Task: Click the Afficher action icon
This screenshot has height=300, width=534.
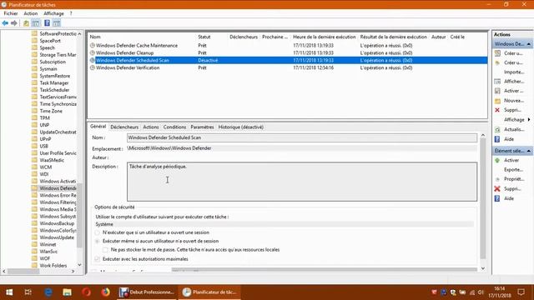Action: coord(497,82)
